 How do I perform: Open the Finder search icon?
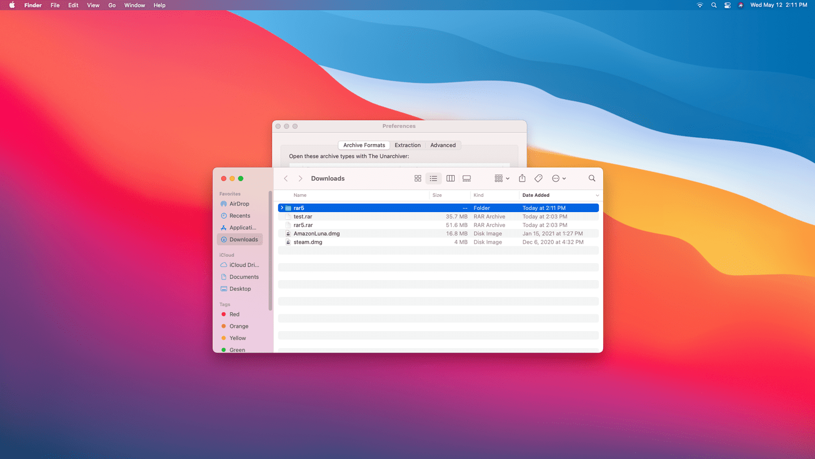[x=592, y=178]
